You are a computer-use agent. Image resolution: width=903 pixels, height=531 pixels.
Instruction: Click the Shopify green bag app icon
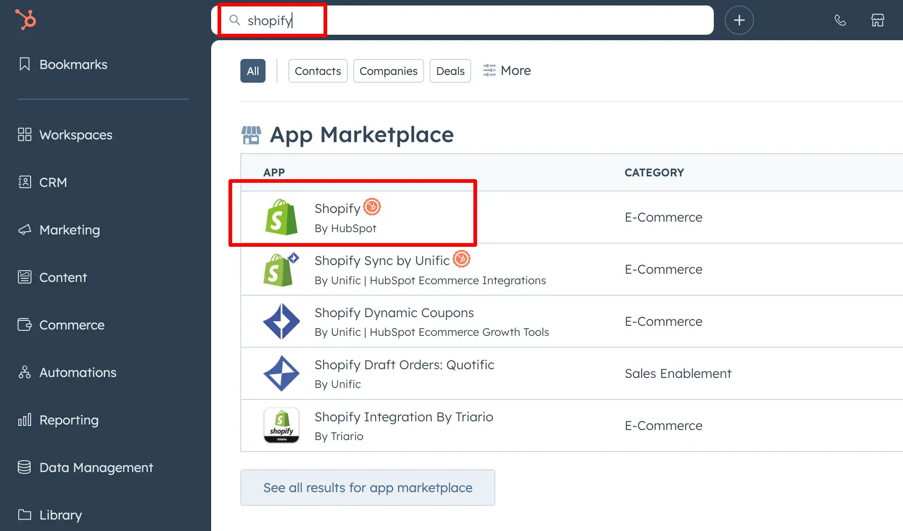[281, 218]
